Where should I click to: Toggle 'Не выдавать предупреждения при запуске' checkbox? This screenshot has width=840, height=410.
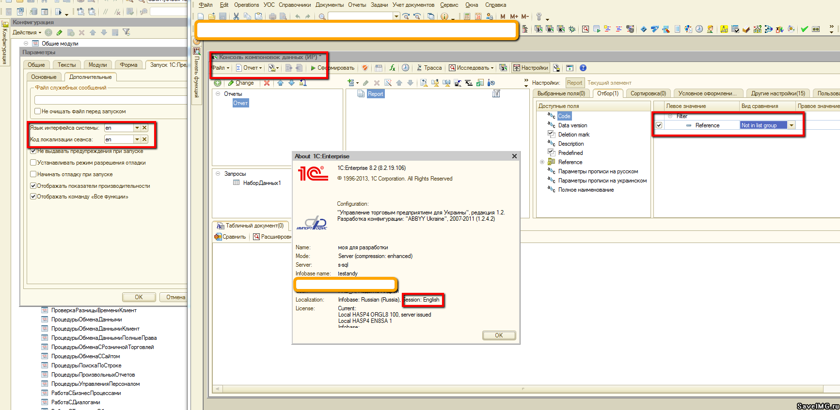[33, 151]
